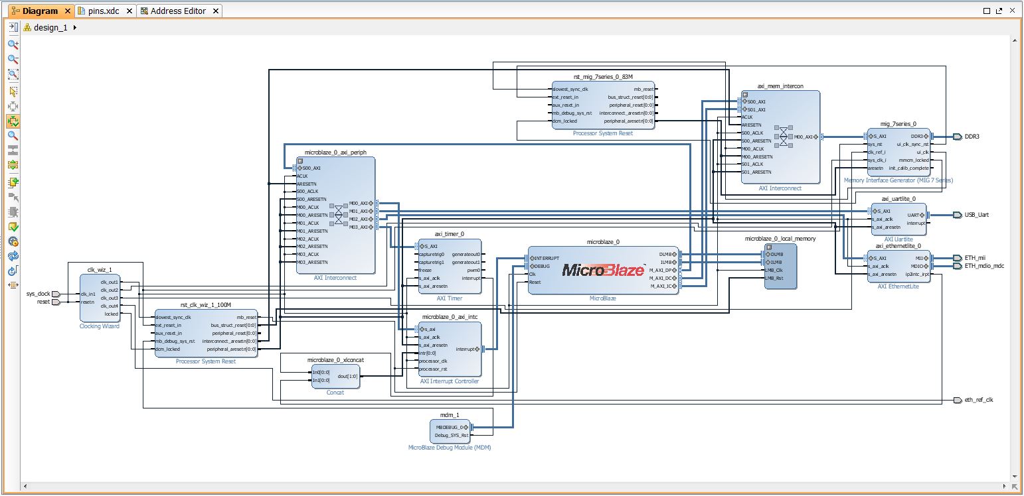1024x496 pixels.
Task: Expand the microblaze_0_axi_periph block plus icon
Action: tap(299, 160)
